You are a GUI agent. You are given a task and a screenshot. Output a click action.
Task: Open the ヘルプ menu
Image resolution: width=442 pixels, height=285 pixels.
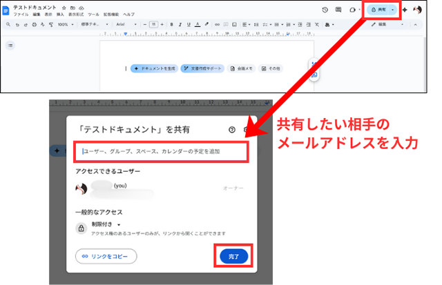click(x=128, y=14)
